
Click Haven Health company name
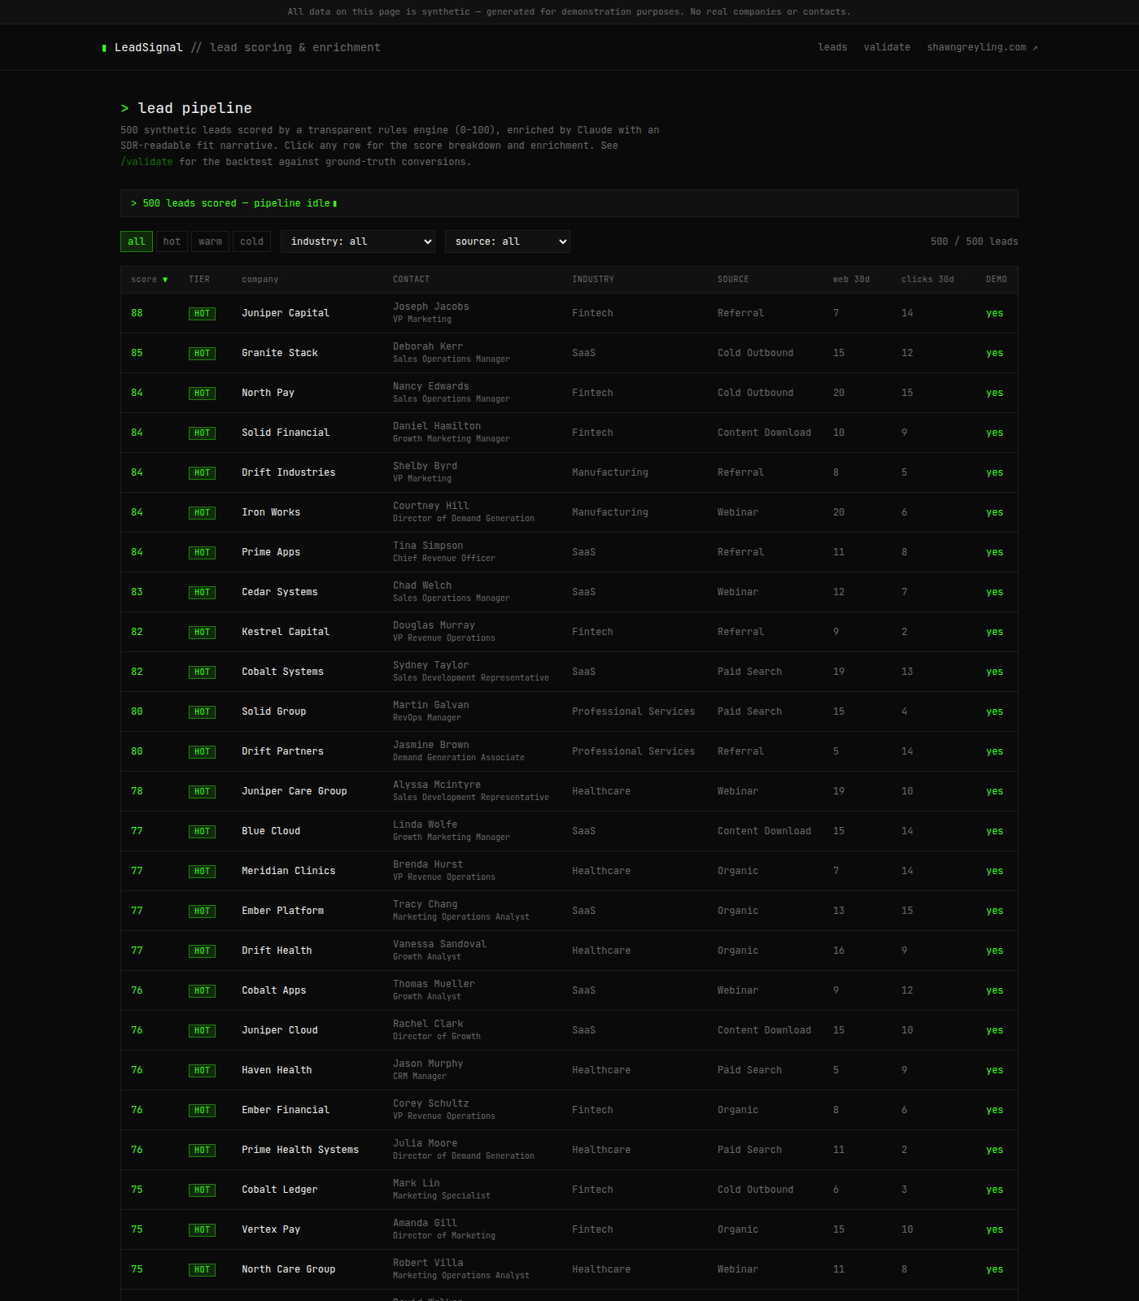pyautogui.click(x=277, y=1070)
